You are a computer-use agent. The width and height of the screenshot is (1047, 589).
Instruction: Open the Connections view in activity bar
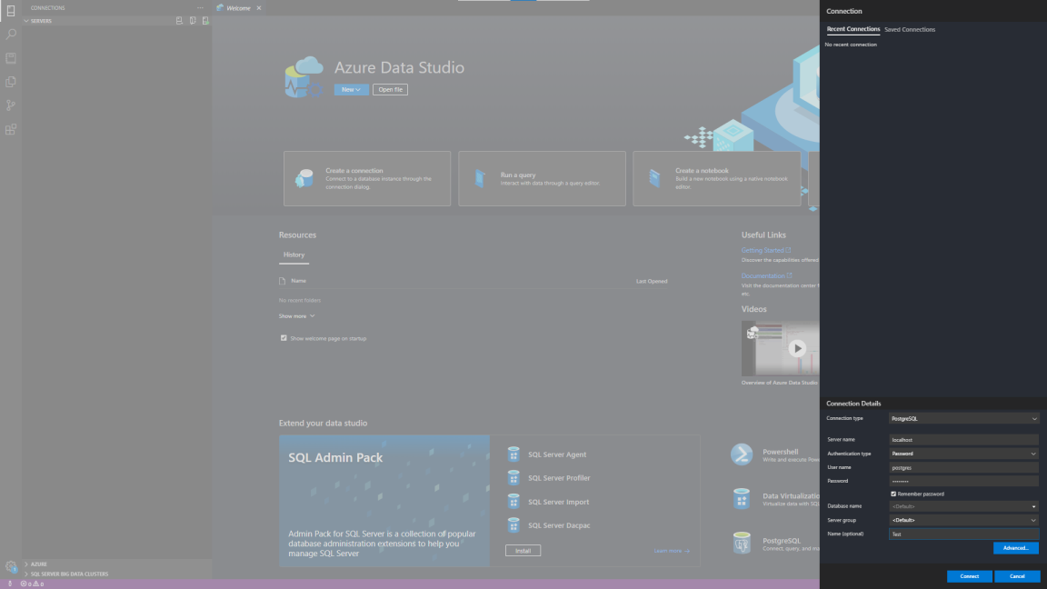point(11,11)
